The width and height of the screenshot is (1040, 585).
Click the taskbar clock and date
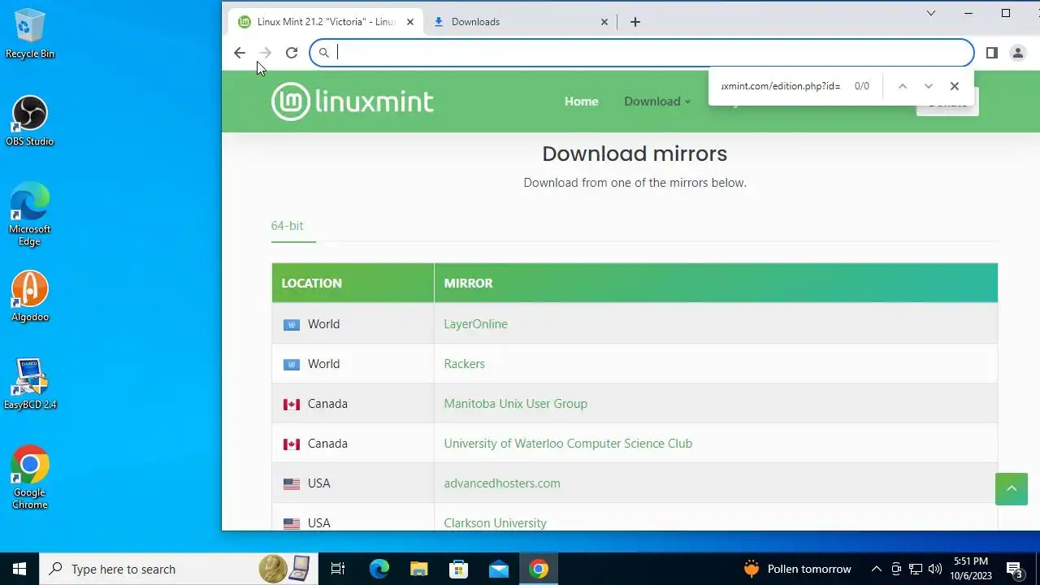point(971,569)
